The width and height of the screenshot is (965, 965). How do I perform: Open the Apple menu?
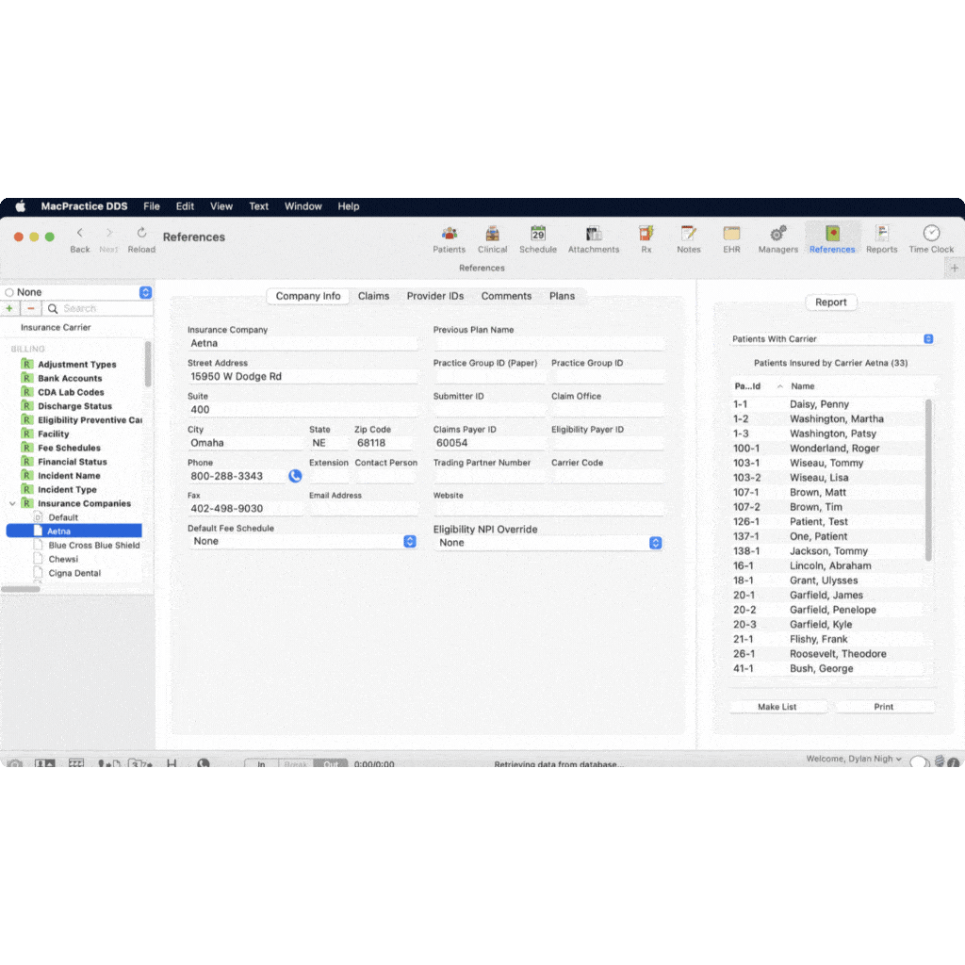point(21,206)
